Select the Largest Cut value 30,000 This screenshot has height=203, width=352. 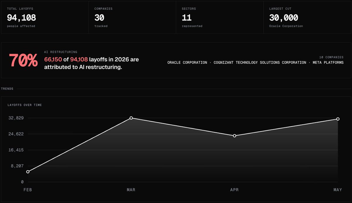tap(284, 18)
